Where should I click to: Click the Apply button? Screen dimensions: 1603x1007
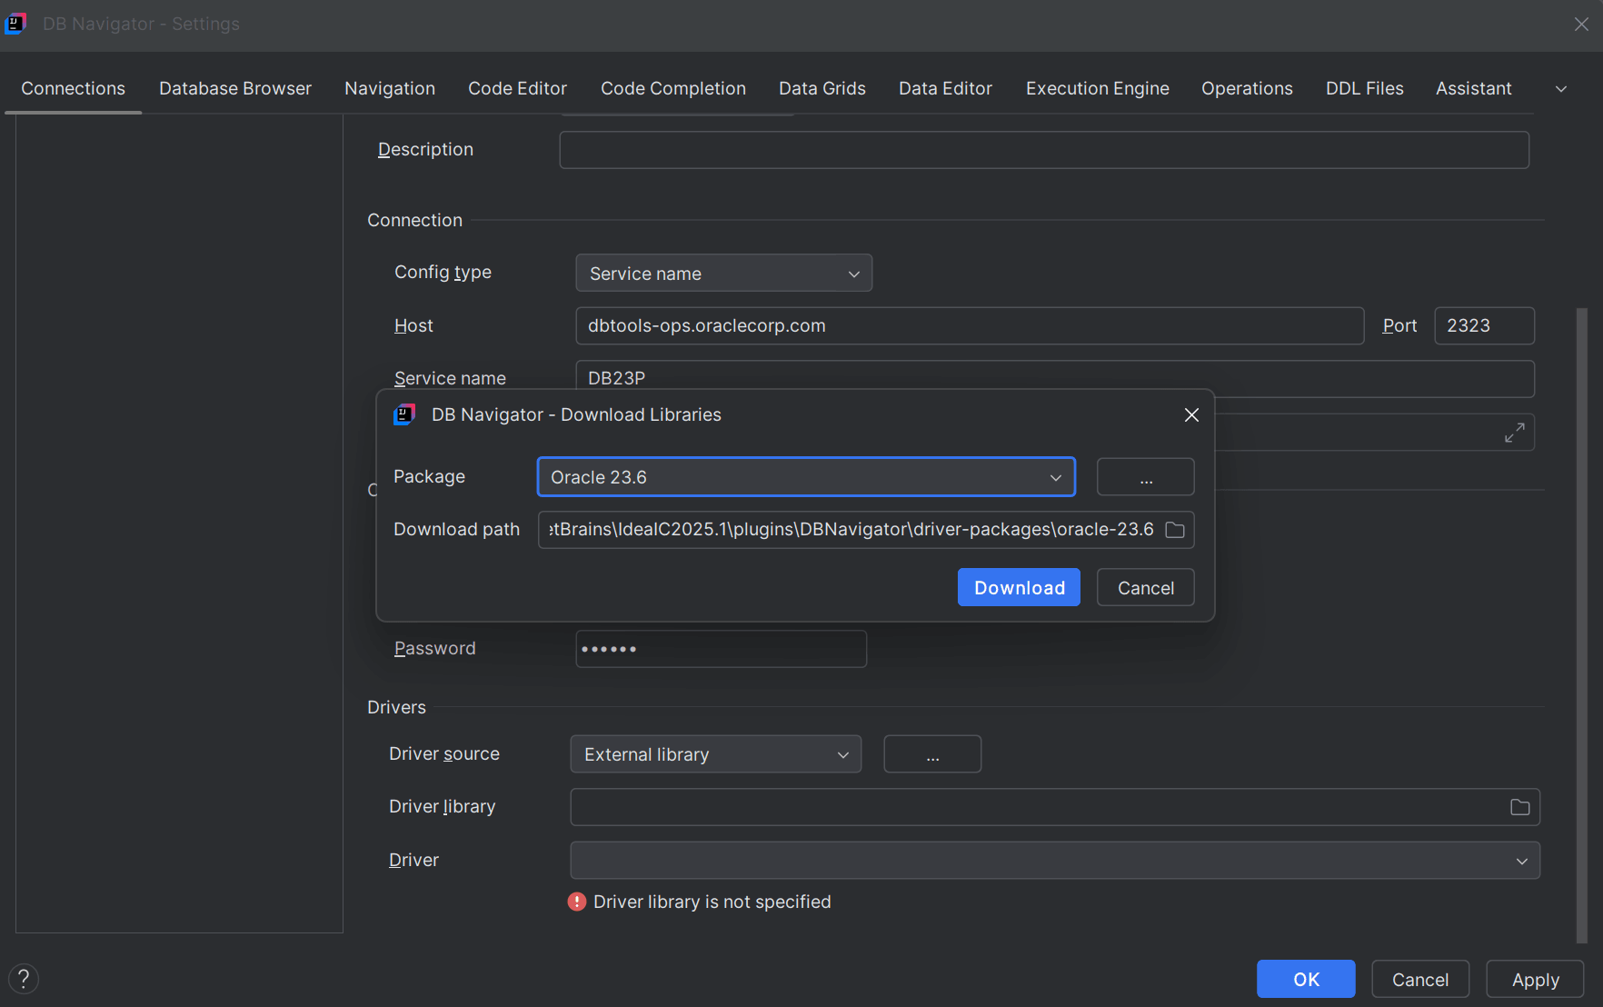pyautogui.click(x=1534, y=979)
